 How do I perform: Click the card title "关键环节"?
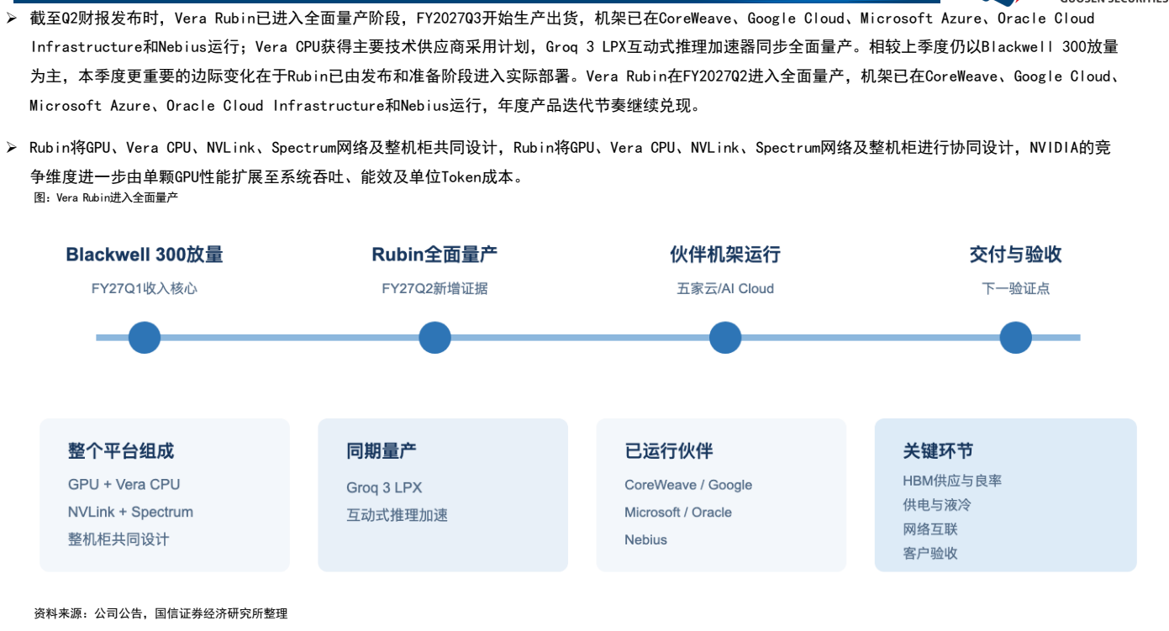(x=938, y=451)
